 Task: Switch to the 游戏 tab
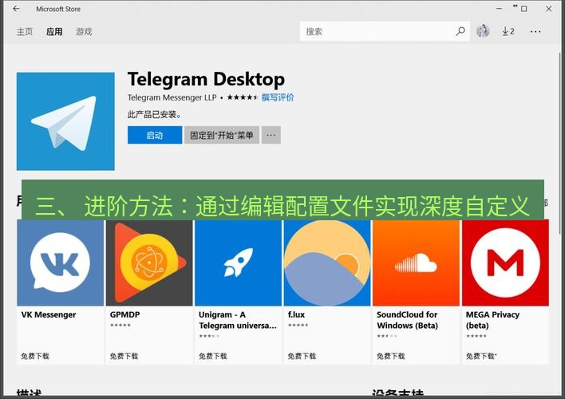[84, 32]
